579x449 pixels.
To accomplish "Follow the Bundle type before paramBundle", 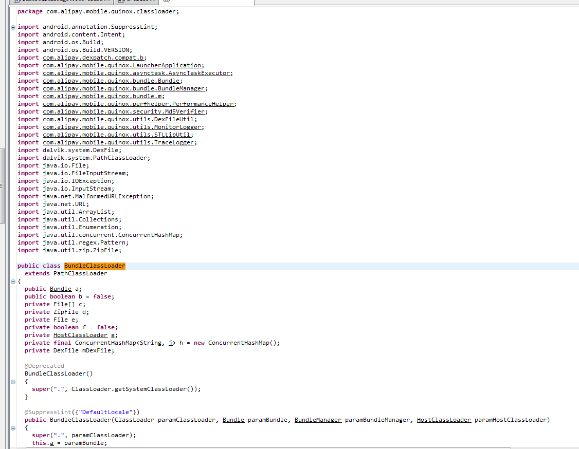I will point(233,420).
